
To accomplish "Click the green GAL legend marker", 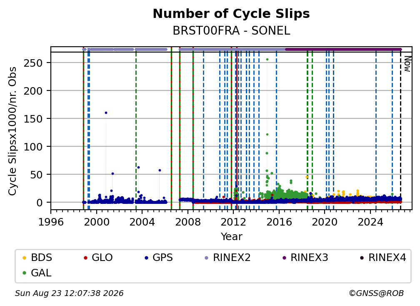I will pos(24,273).
